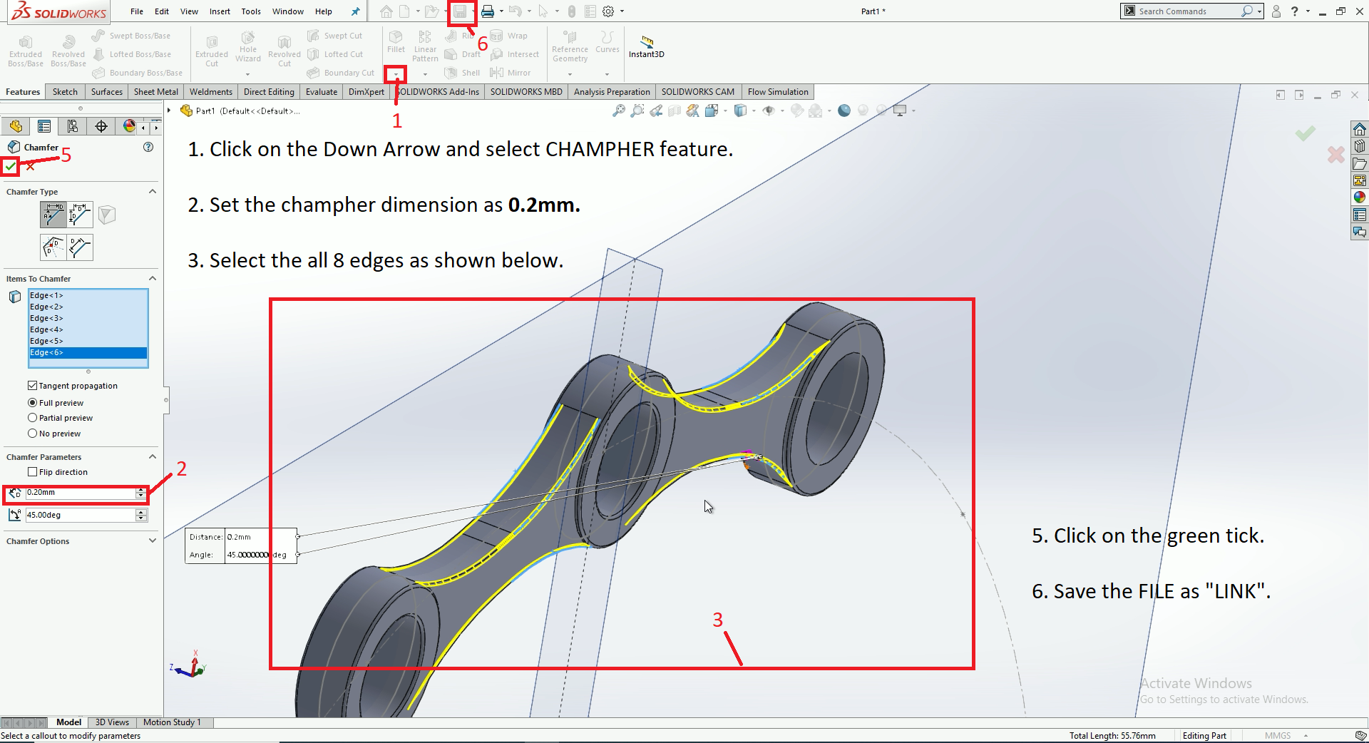
Task: Click the Save icon in the top toolbar
Action: [460, 11]
